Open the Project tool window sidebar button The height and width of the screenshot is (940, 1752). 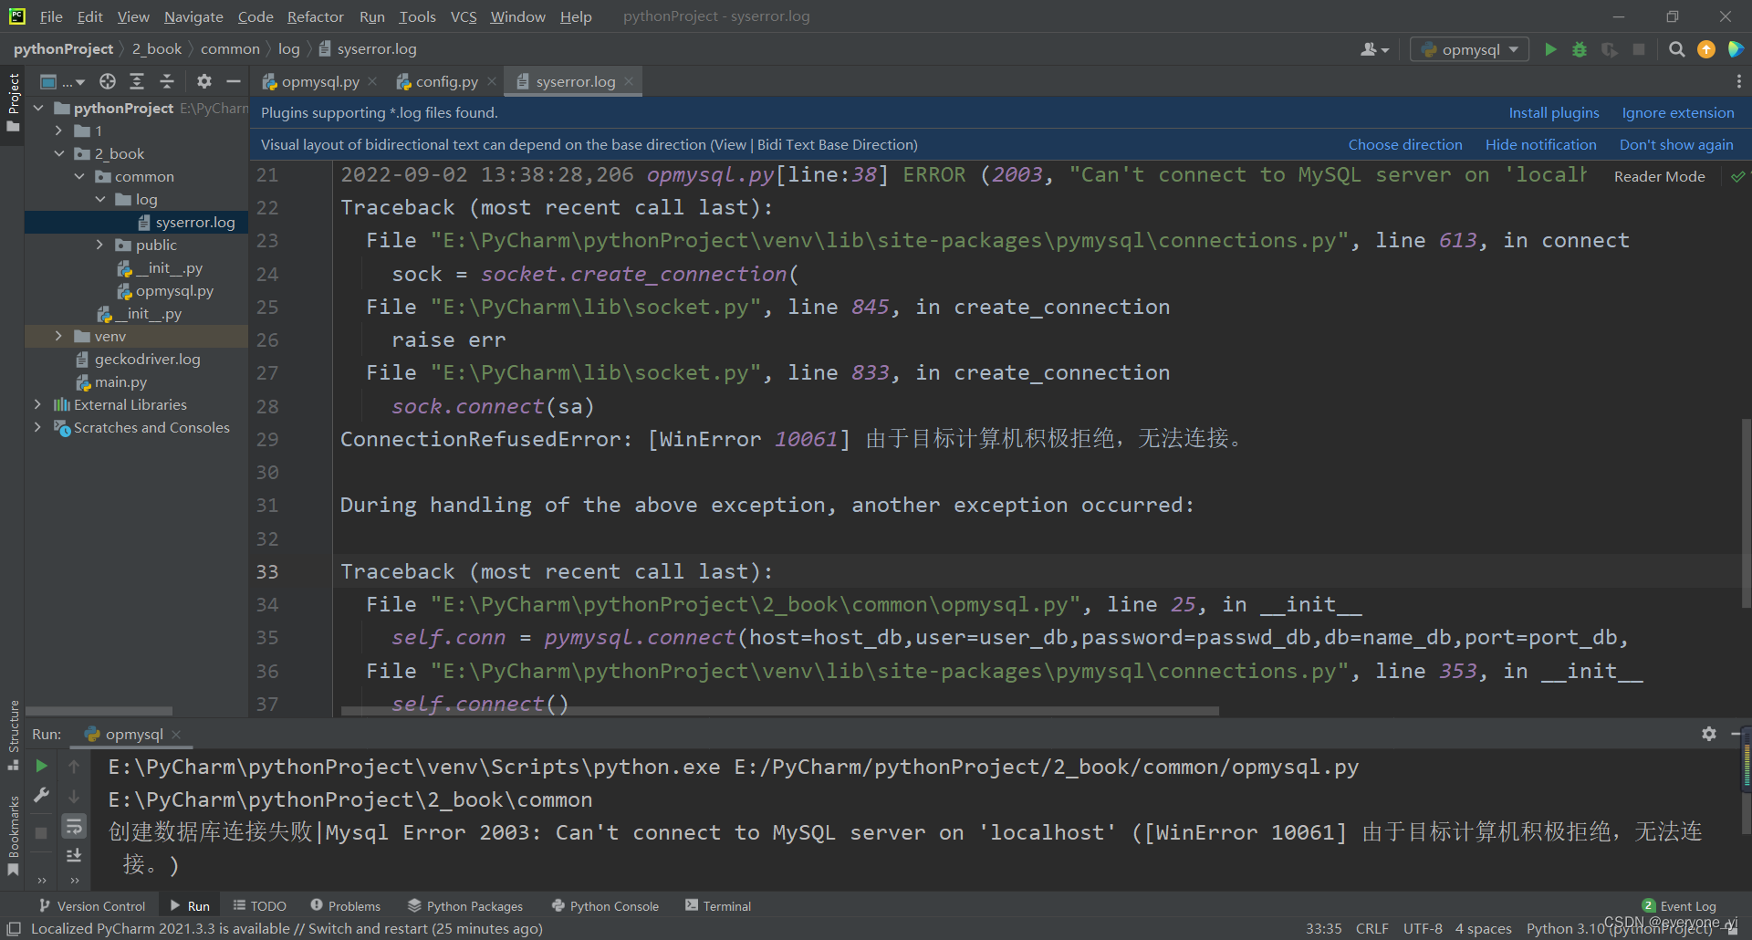pos(13,101)
